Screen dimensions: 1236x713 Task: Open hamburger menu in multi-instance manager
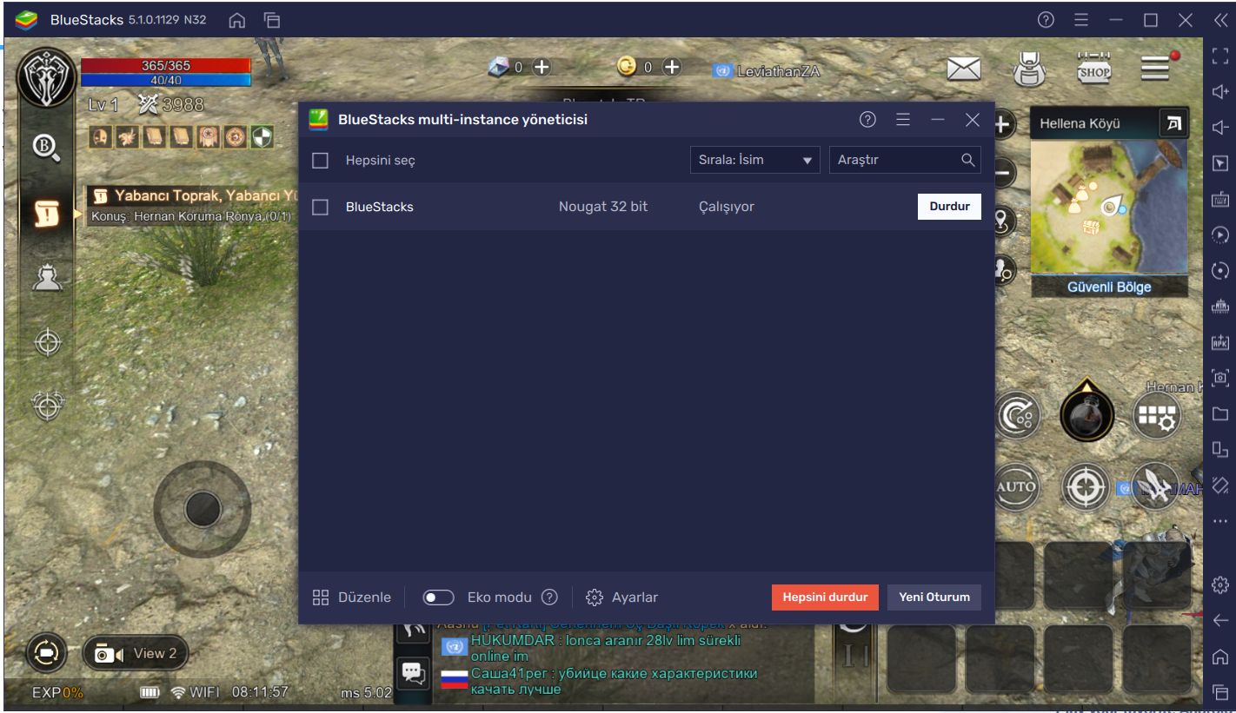[902, 120]
